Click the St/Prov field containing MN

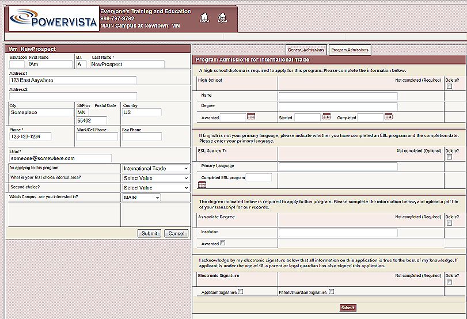[82, 112]
